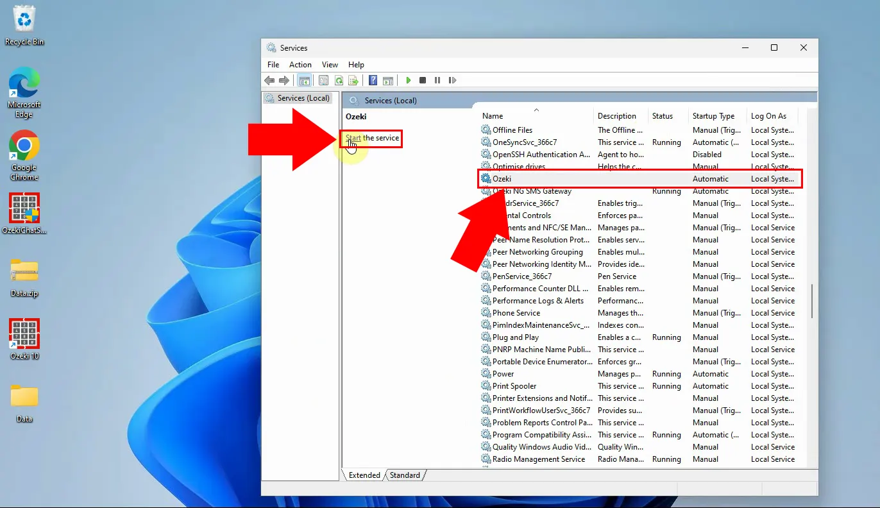Click the Restart Service toolbar icon
The width and height of the screenshot is (880, 508).
click(452, 80)
